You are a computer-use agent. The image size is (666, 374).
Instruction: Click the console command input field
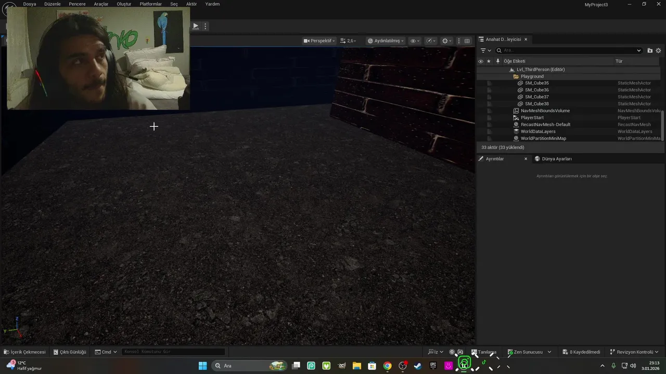(x=173, y=352)
